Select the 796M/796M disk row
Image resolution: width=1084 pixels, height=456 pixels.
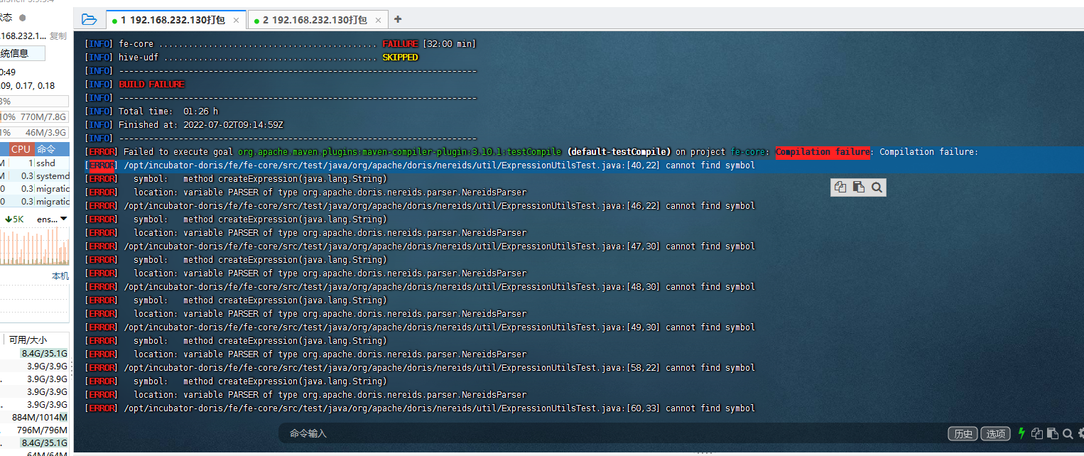(x=35, y=430)
